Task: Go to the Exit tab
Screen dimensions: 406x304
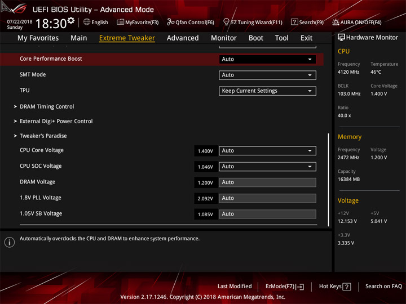Action: (306, 38)
